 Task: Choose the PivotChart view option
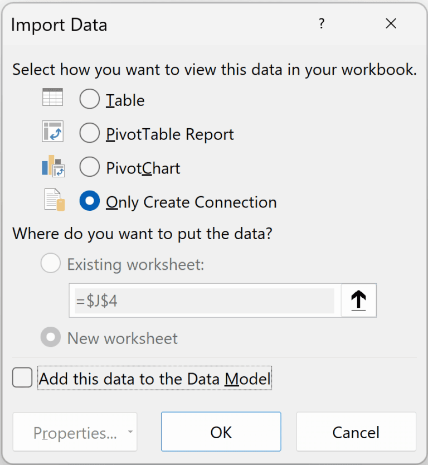pos(89,167)
